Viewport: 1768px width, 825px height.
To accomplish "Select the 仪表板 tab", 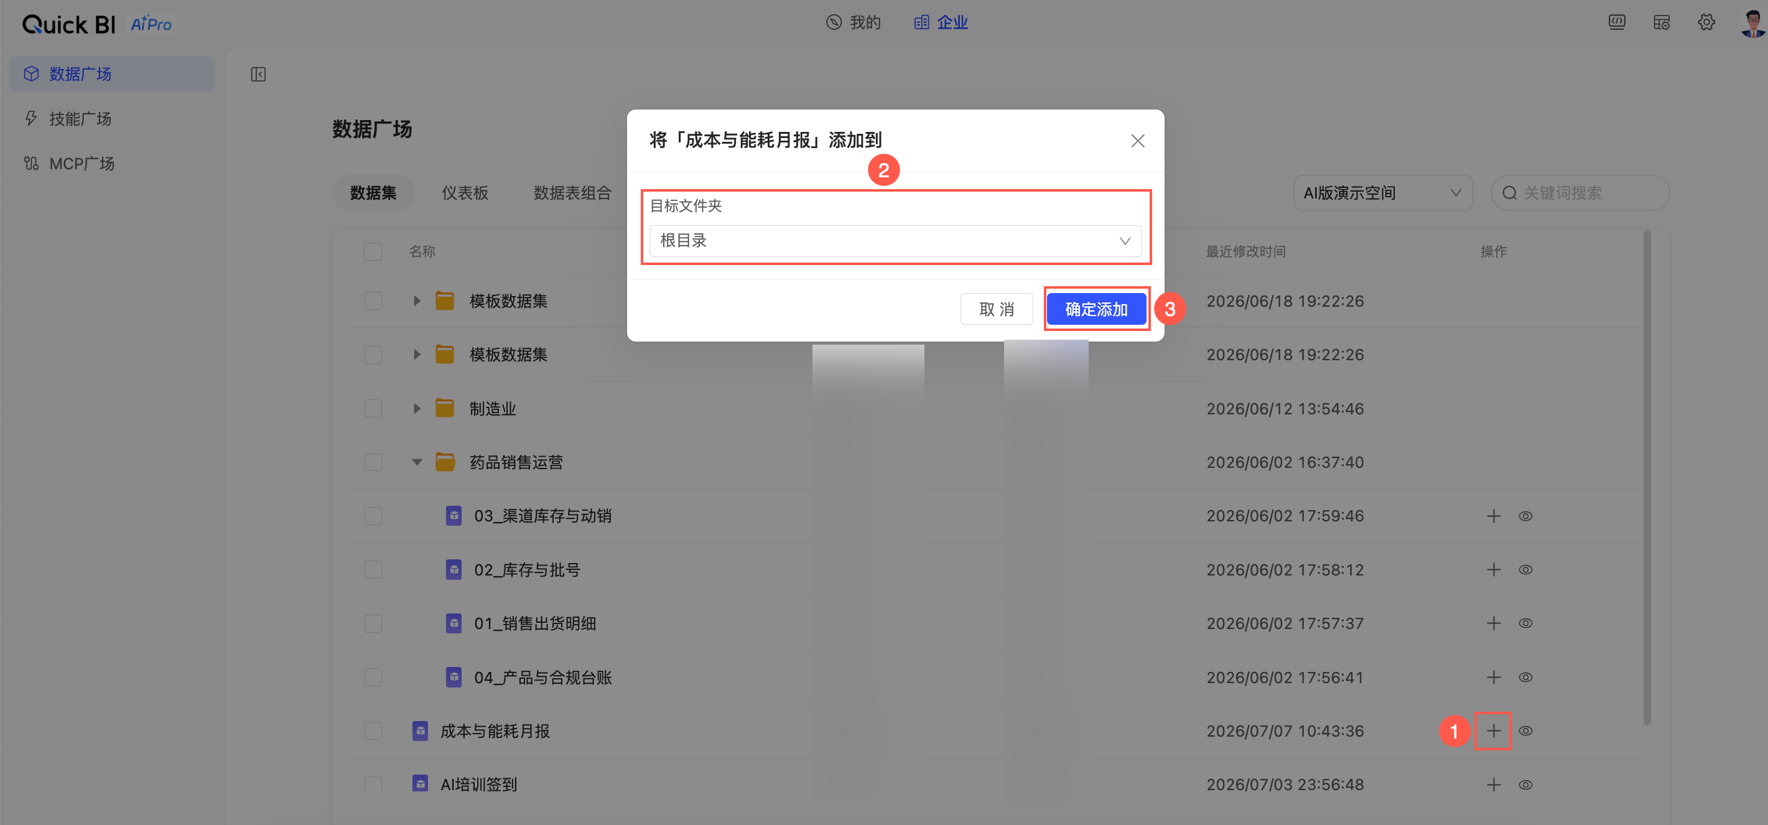I will (x=465, y=193).
